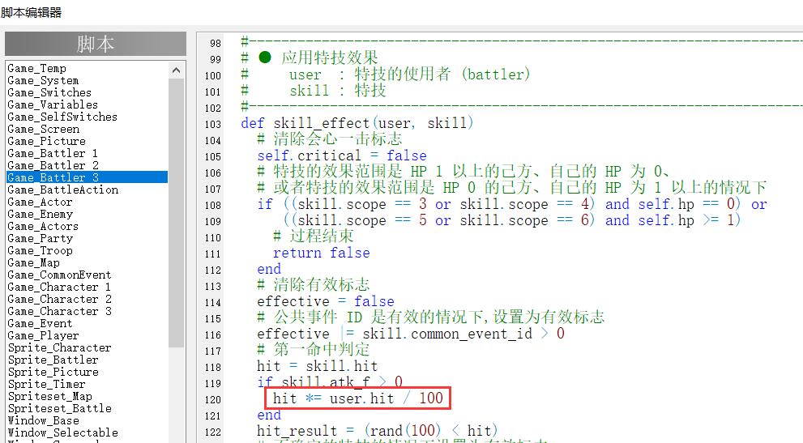Select Game_CommonEvent script

[59, 275]
